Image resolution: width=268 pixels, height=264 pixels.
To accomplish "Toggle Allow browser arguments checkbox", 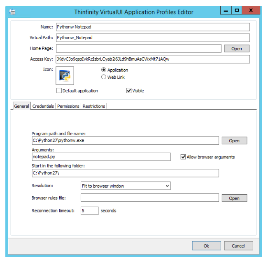I will [x=183, y=157].
